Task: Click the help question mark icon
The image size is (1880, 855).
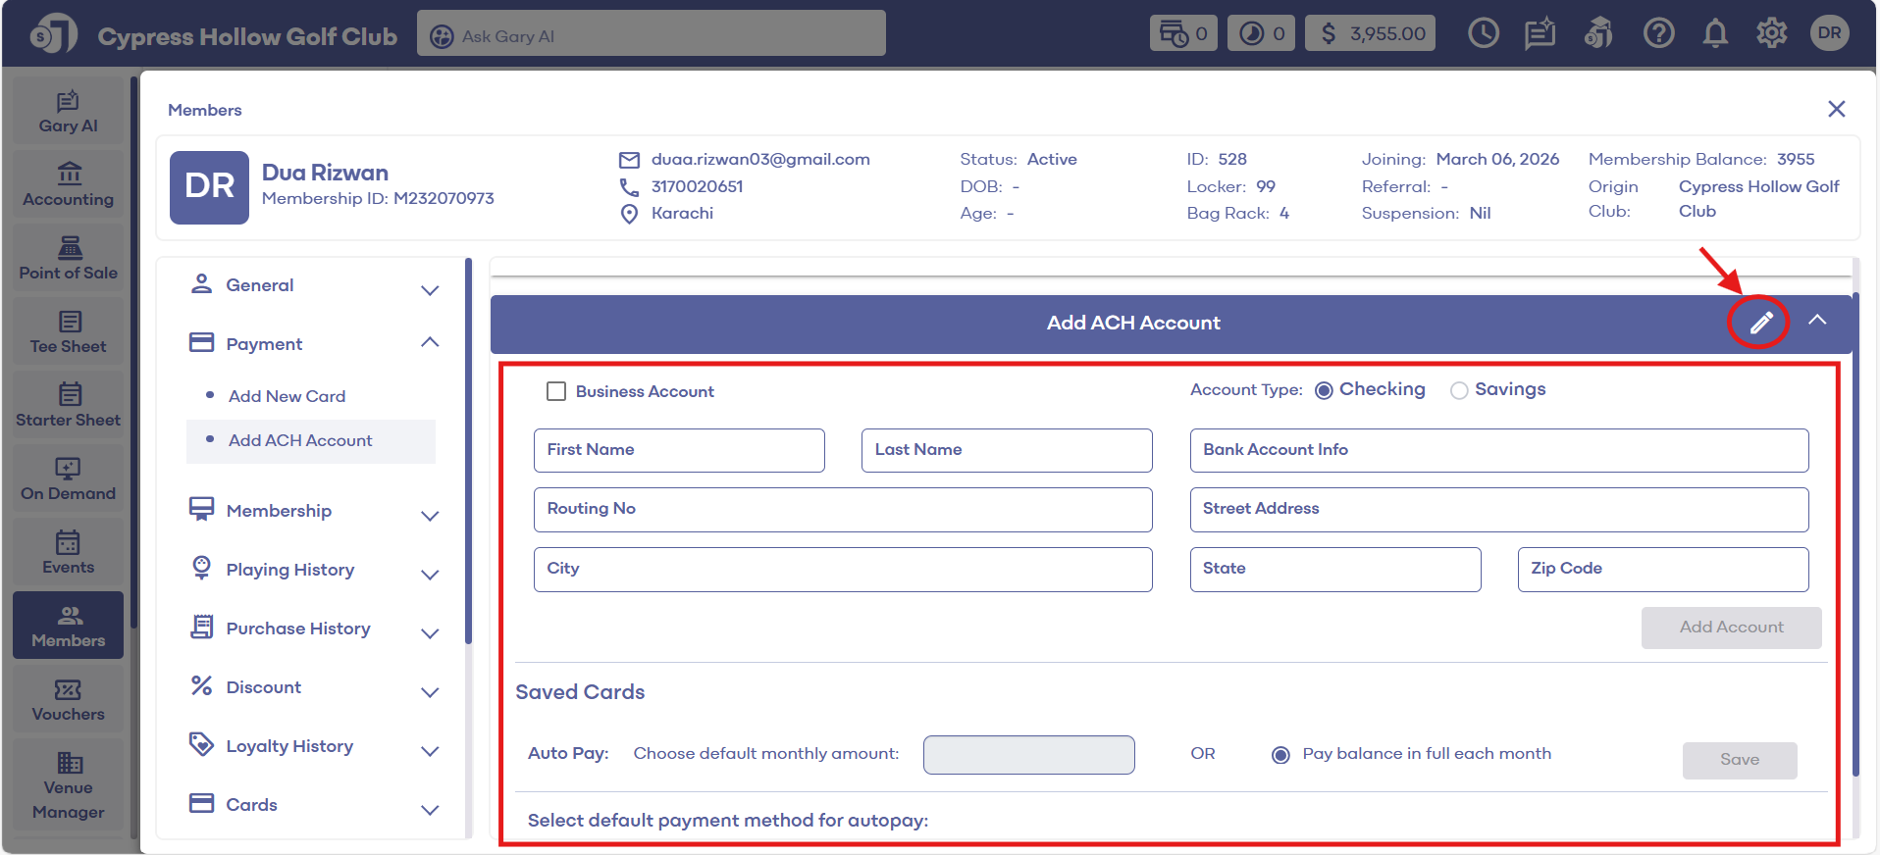Action: pyautogui.click(x=1658, y=34)
